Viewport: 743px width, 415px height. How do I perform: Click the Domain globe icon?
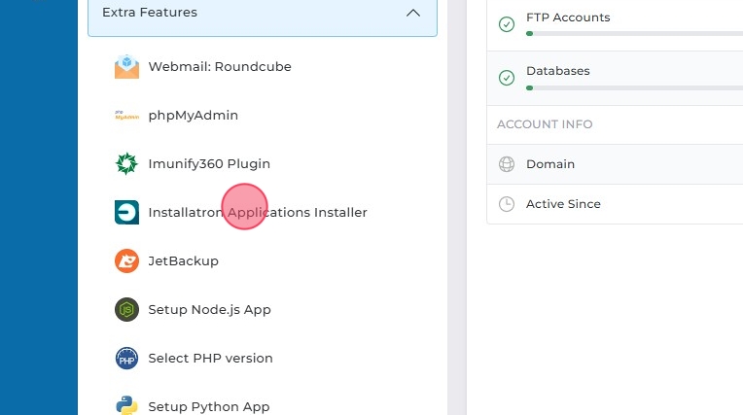(x=507, y=164)
